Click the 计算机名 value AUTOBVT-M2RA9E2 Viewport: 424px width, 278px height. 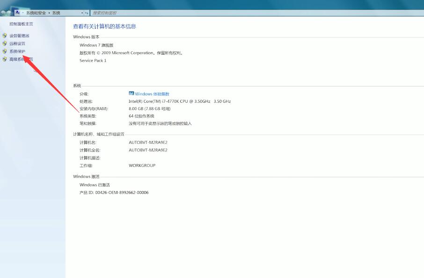pos(148,143)
